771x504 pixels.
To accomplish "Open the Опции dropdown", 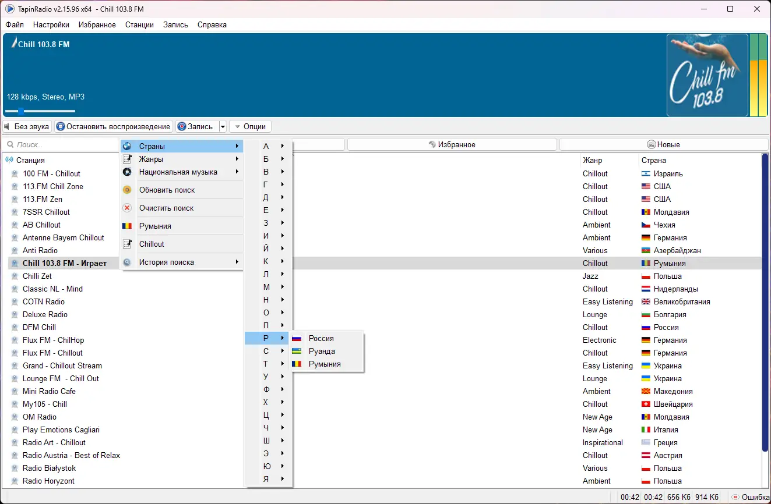I will [x=250, y=126].
